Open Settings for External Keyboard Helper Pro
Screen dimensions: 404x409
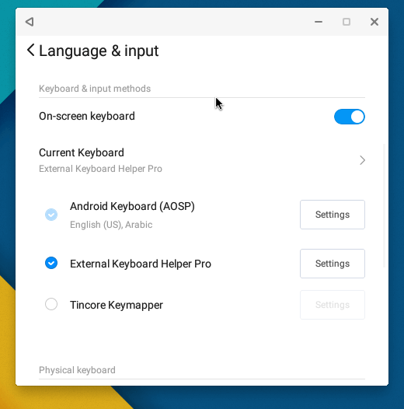coord(333,264)
